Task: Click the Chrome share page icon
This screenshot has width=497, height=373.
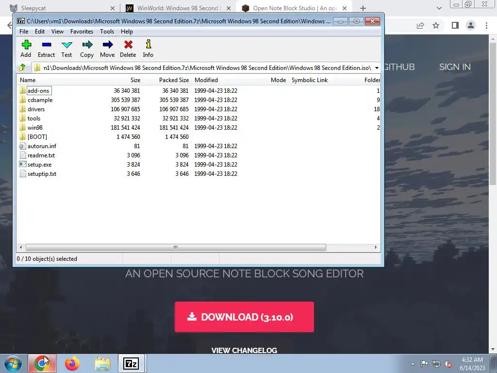Action: [x=420, y=25]
